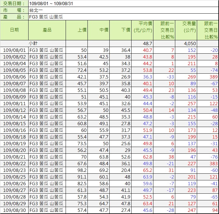219x214 pixels.
Task: Select the date cell 109/08/06
Action: [x=14, y=77]
